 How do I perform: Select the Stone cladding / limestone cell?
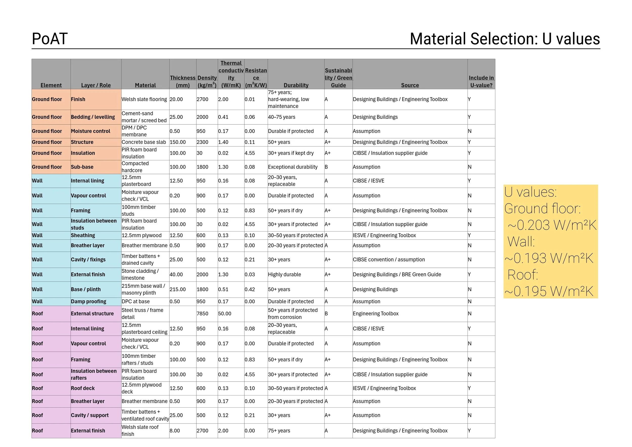click(145, 275)
